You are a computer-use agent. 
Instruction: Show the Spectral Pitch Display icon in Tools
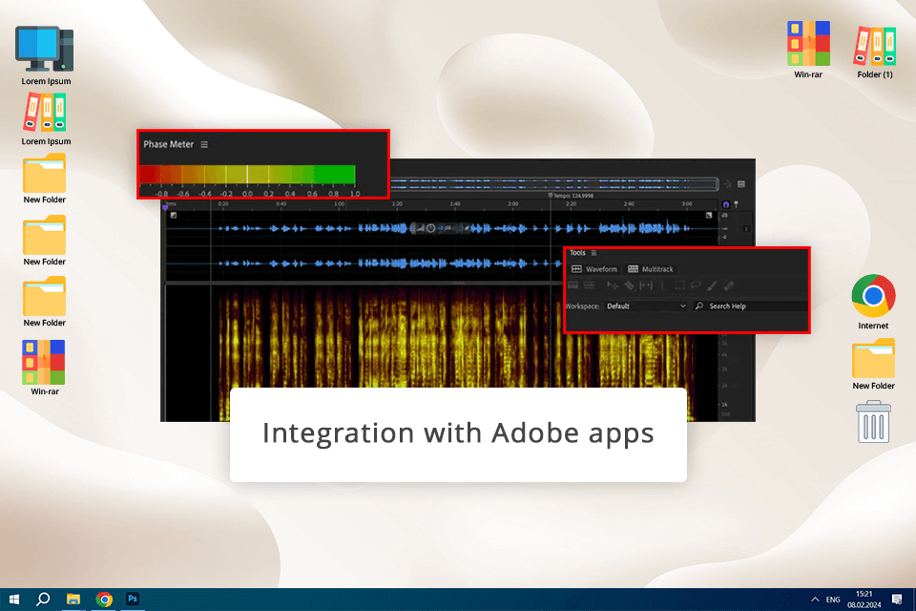point(589,285)
